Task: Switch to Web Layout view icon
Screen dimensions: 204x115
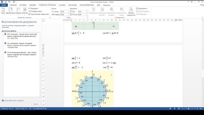Action: coord(179,109)
